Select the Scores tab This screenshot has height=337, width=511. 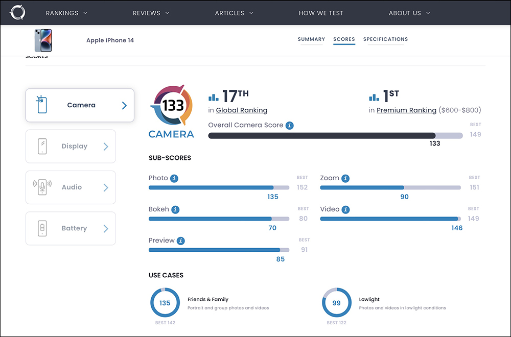[344, 39]
